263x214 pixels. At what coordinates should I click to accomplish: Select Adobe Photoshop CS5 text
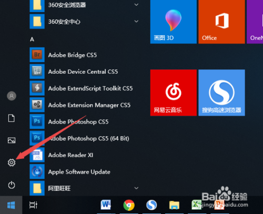point(78,122)
